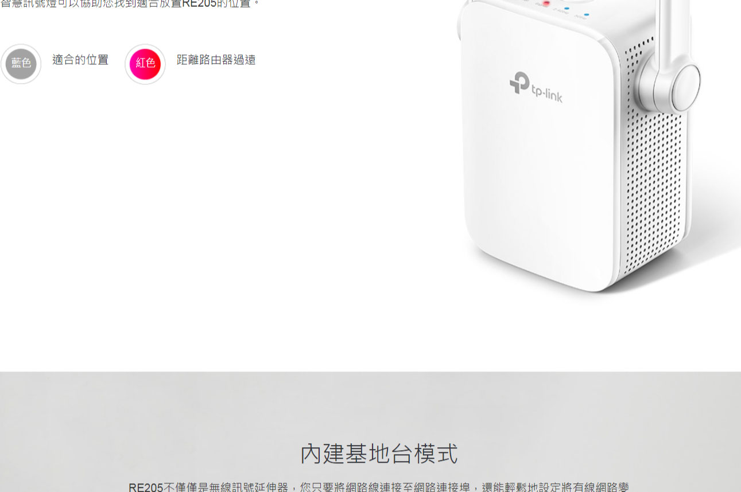Click the 內建基地台模式 heading
741x492 pixels.
[379, 454]
